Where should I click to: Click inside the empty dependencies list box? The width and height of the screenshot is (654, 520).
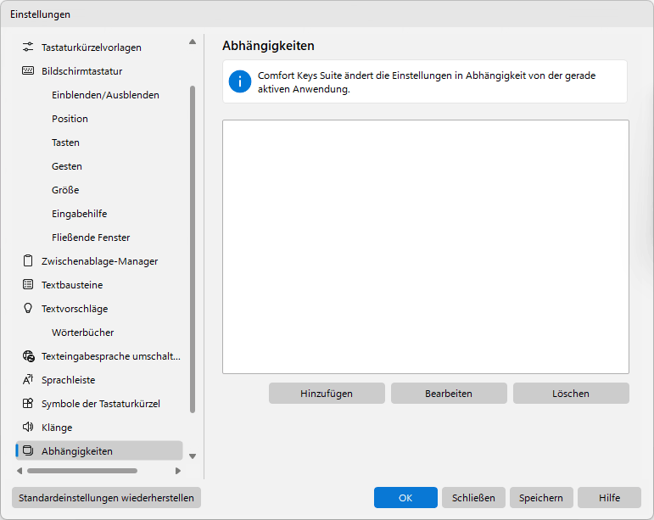(x=426, y=247)
